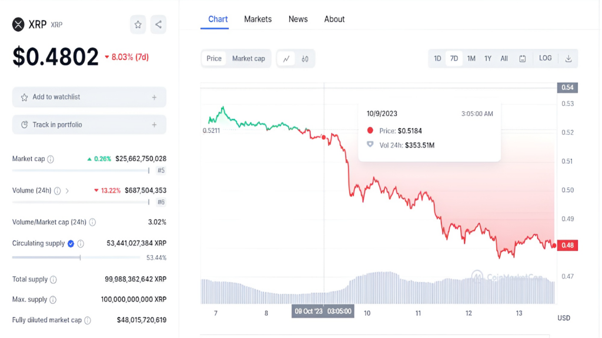
Task: Expand Track in portfolio plus sign
Action: pos(155,125)
